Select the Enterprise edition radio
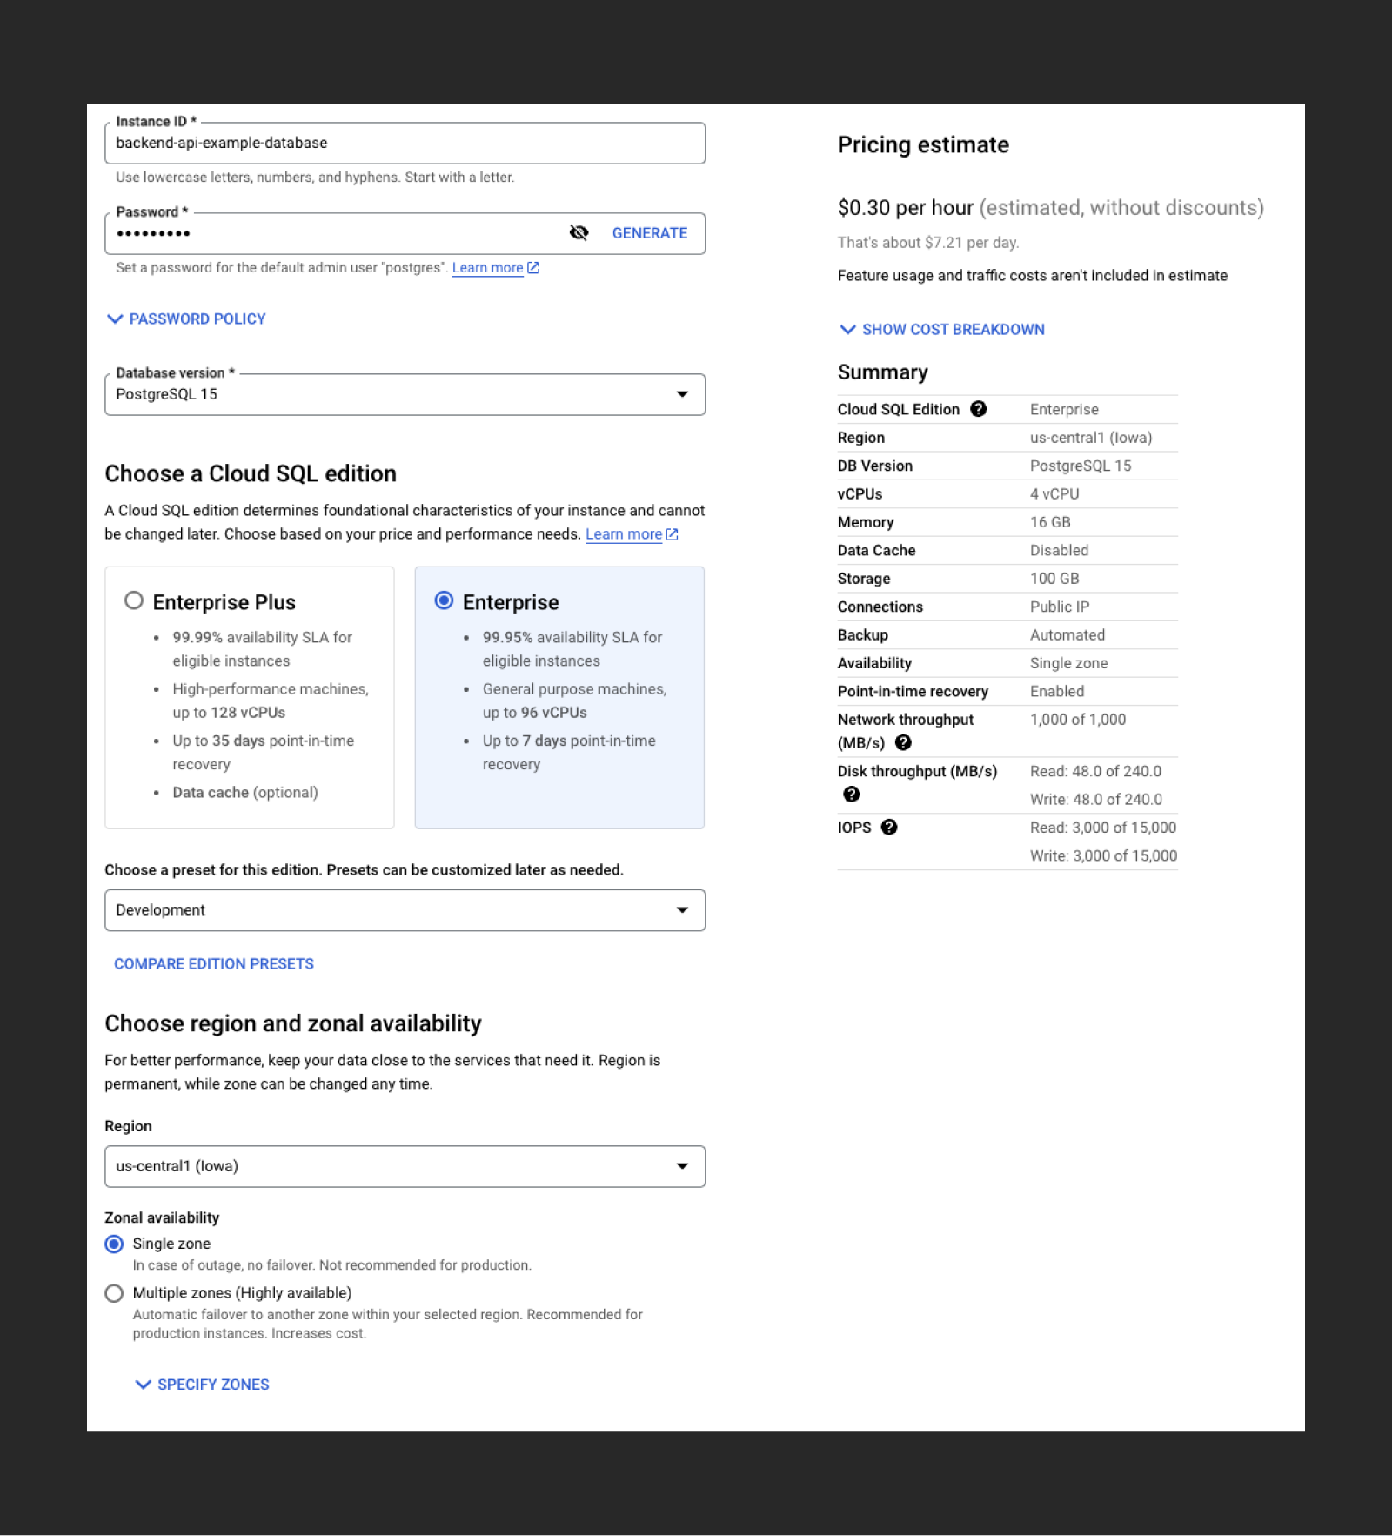Screen dimensions: 1392x1536 coord(444,600)
